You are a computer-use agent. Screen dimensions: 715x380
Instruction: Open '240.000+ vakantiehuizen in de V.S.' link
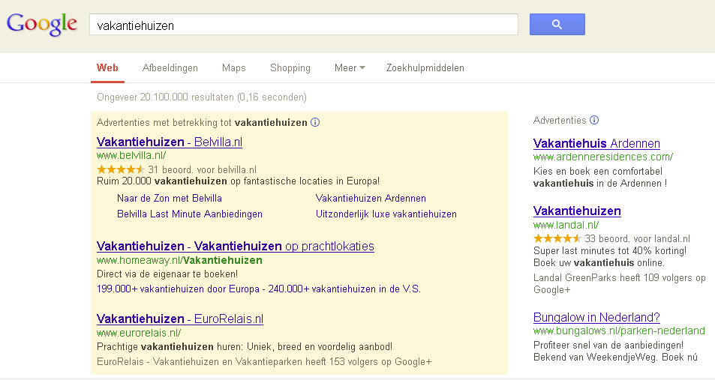(x=344, y=289)
